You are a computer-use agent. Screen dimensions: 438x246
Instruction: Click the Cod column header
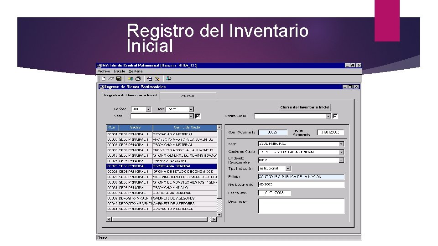coord(113,128)
